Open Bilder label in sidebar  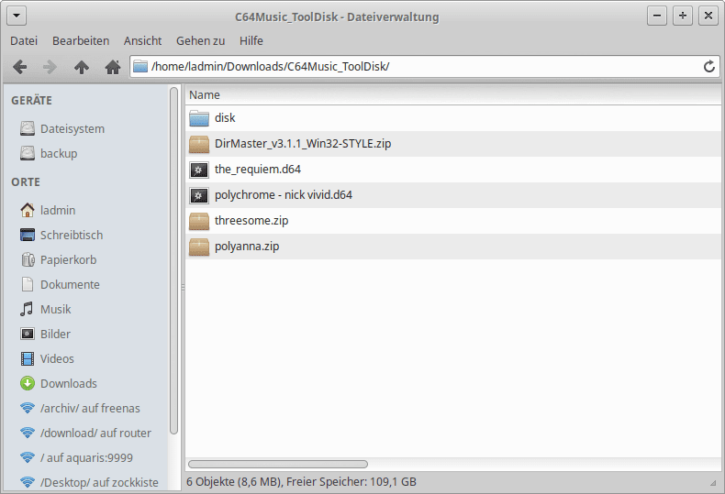point(55,335)
